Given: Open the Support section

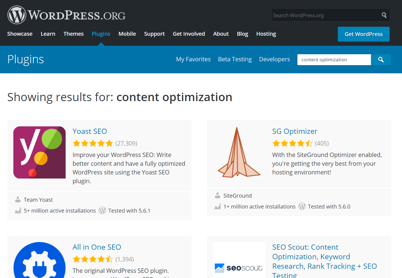Looking at the screenshot, I should [154, 34].
